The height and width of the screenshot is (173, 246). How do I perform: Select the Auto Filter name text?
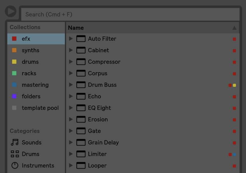pos(102,39)
